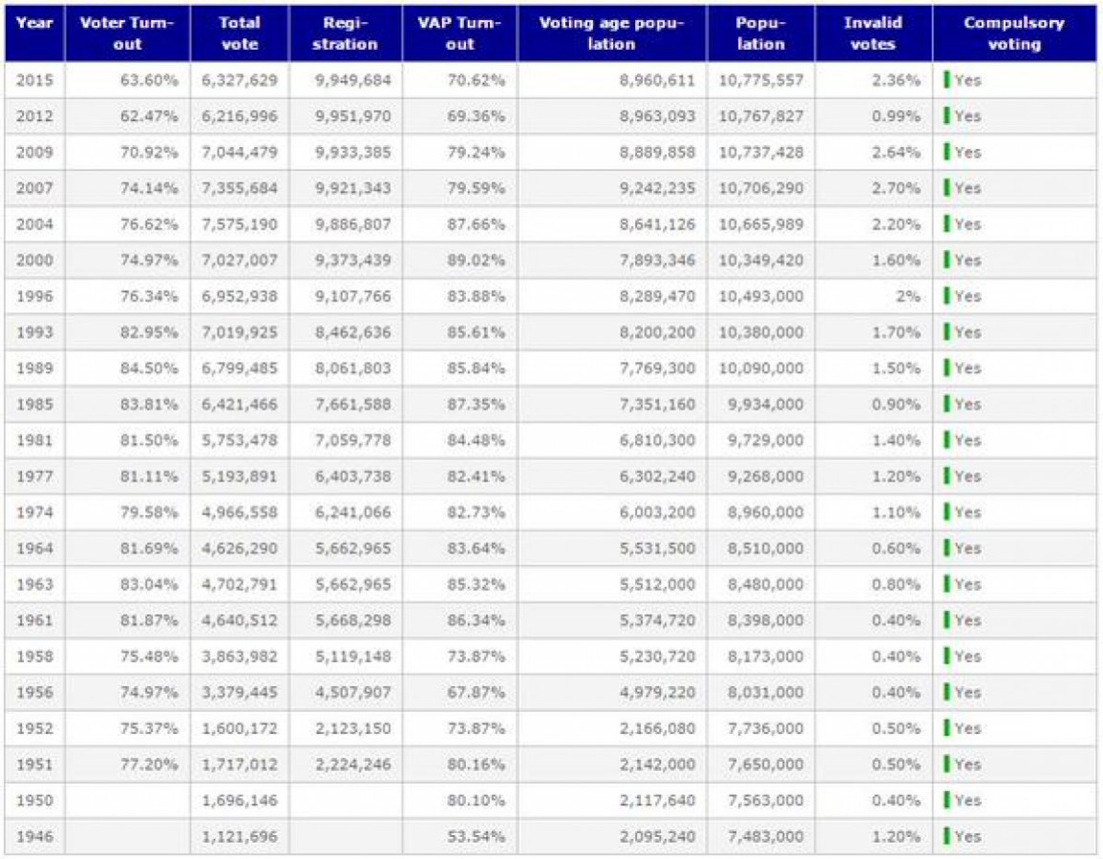Click the green compulsory voting marker for 2009
Screen dimensions: 1103x859
tap(946, 152)
